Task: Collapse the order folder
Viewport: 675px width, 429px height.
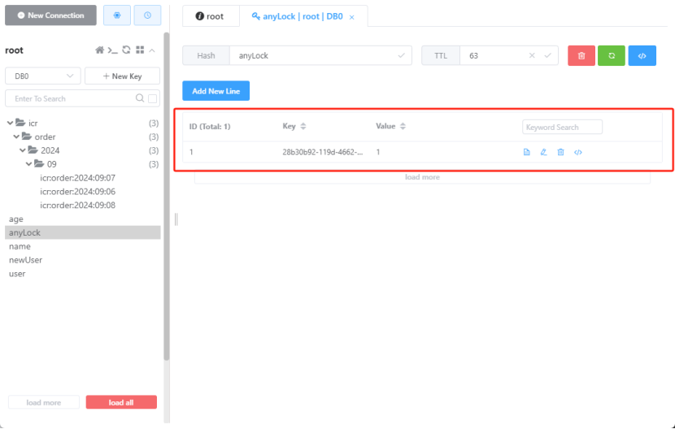Action: coord(16,136)
